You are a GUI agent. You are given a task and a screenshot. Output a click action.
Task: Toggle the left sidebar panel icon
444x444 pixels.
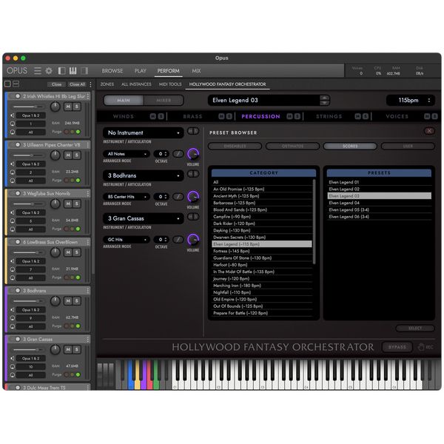61,71
